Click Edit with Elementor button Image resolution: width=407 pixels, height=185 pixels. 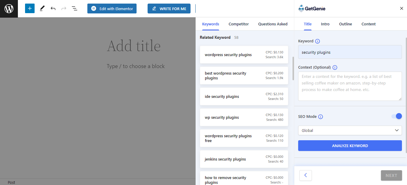(x=112, y=9)
